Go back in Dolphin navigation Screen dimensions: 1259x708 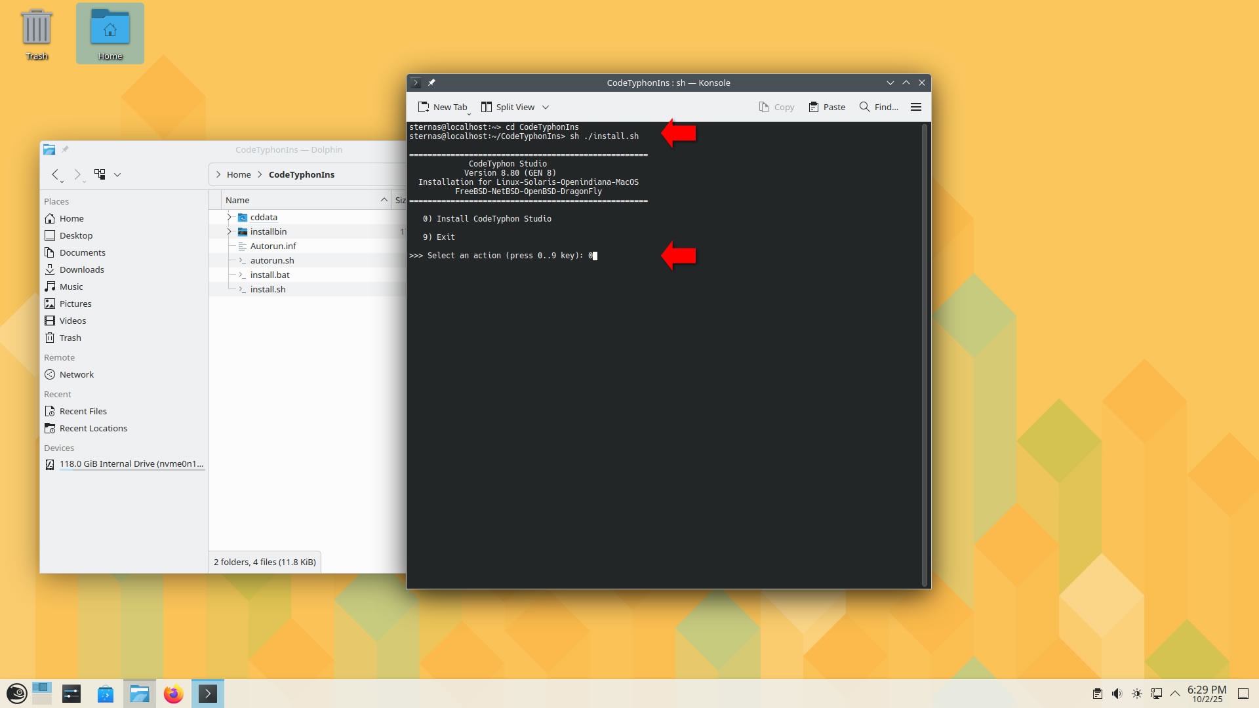pos(56,174)
